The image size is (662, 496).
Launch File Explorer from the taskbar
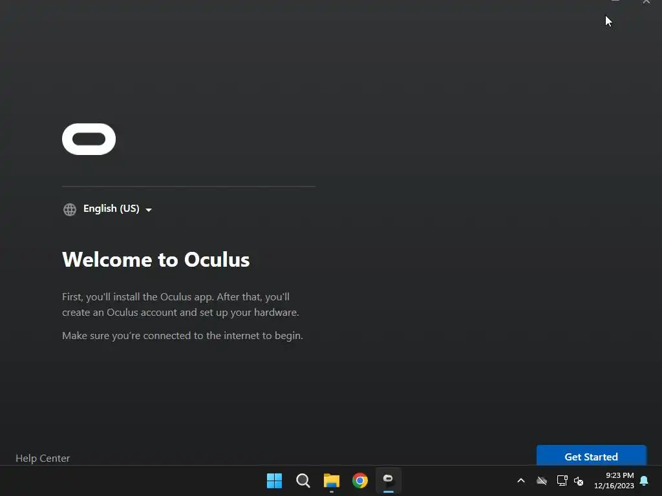[332, 480]
